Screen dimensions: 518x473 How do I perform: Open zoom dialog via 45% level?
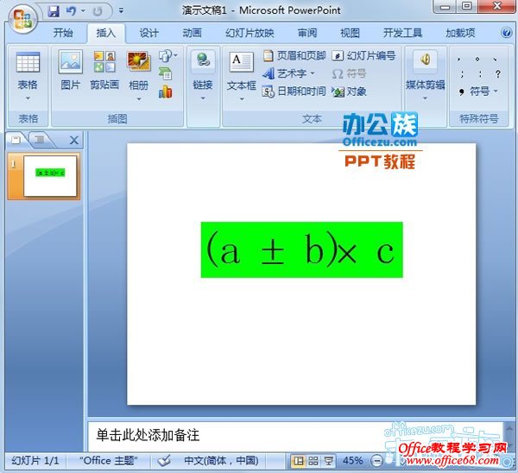tap(352, 461)
